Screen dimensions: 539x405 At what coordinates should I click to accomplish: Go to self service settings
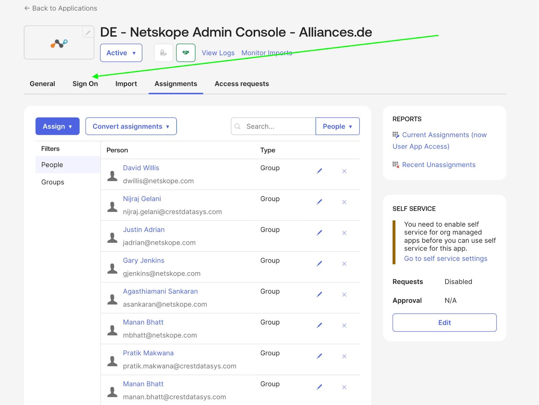coord(446,259)
